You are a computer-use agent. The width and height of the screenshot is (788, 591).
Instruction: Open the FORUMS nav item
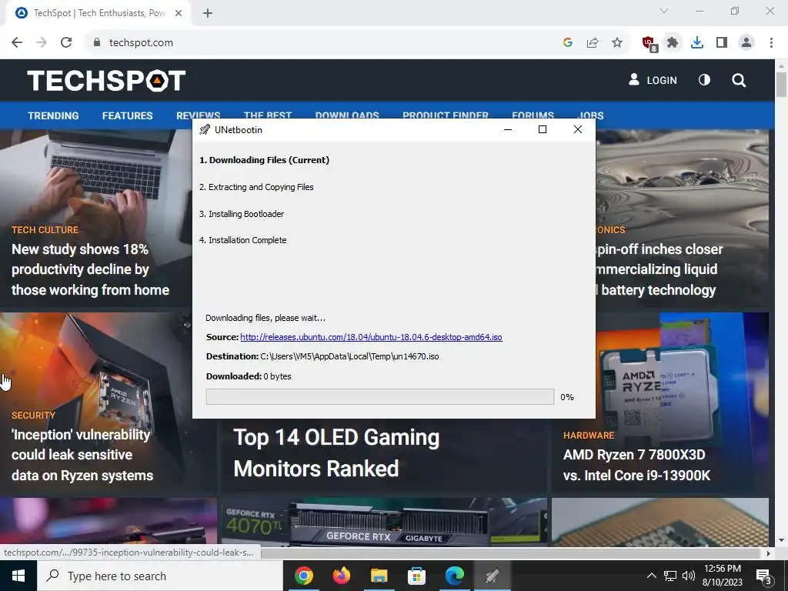(x=533, y=115)
